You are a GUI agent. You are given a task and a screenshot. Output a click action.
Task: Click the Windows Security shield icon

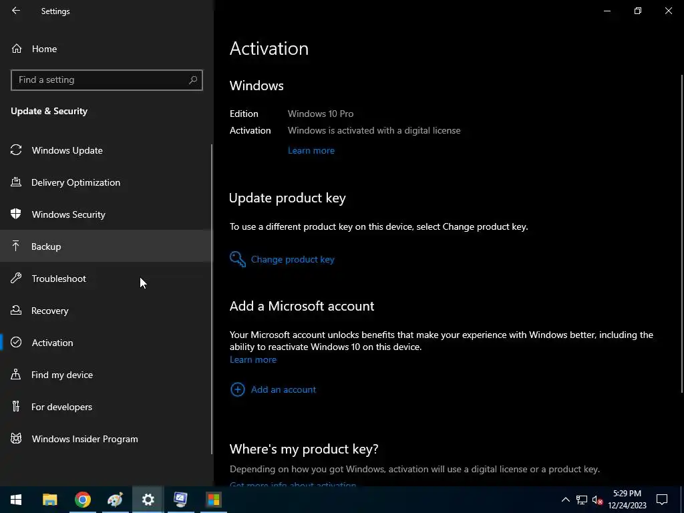tap(16, 214)
